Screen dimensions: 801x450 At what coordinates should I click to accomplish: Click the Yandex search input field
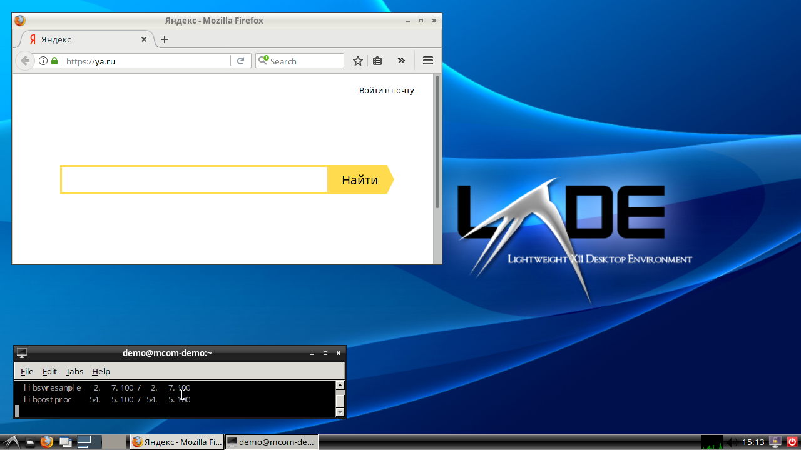(x=194, y=179)
